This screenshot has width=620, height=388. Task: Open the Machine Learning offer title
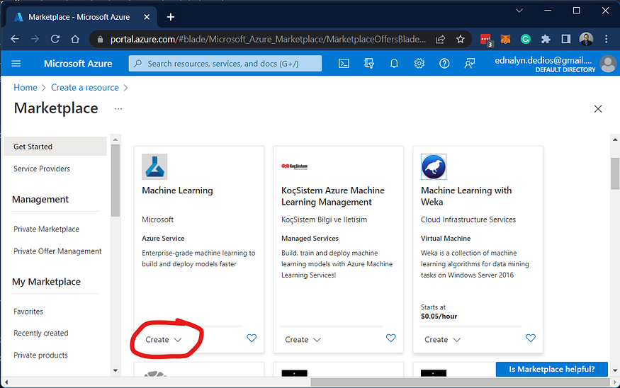coord(177,190)
